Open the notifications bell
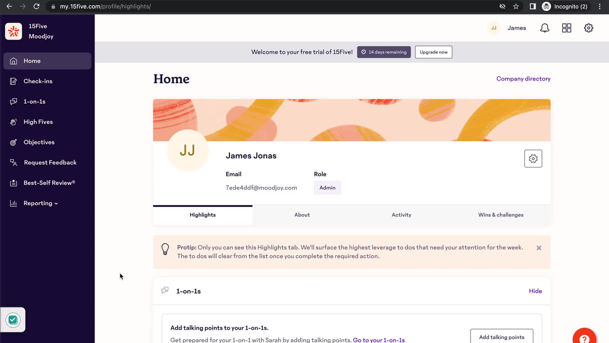This screenshot has width=609, height=343. point(545,28)
